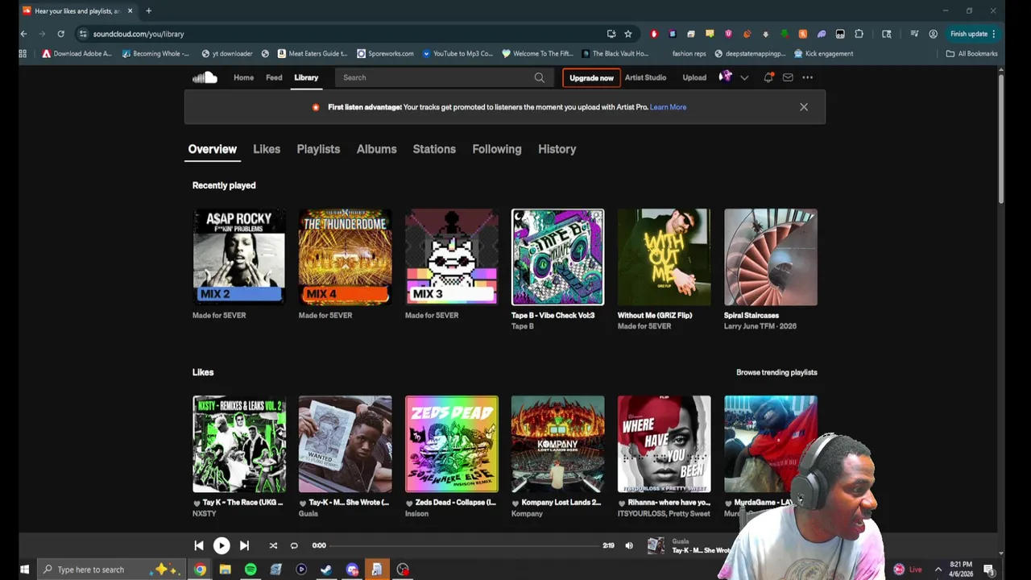1031x580 pixels.
Task: Click the Upload link
Action: pos(694,77)
